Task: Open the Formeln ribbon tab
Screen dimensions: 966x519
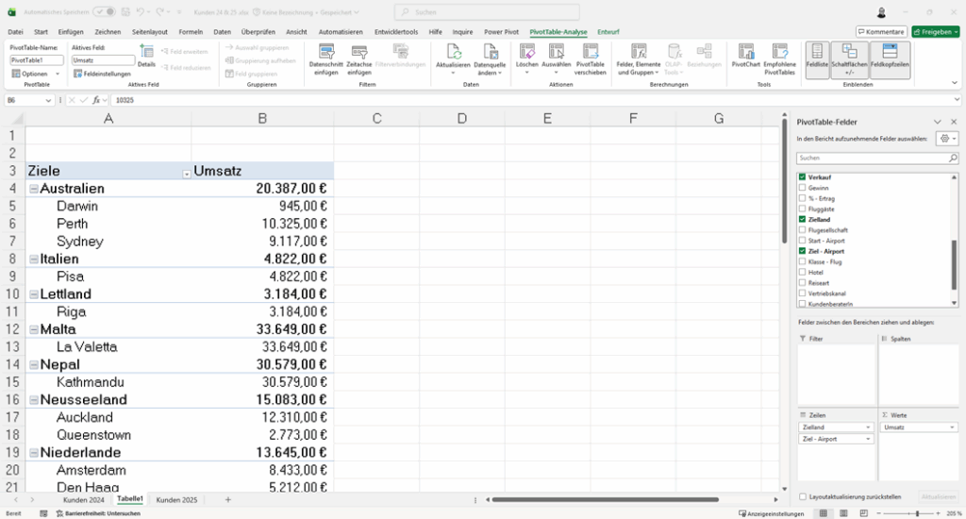Action: coord(191,32)
